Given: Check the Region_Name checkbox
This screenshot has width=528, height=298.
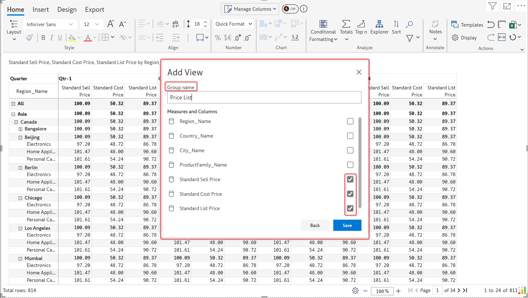Looking at the screenshot, I should [x=350, y=121].
